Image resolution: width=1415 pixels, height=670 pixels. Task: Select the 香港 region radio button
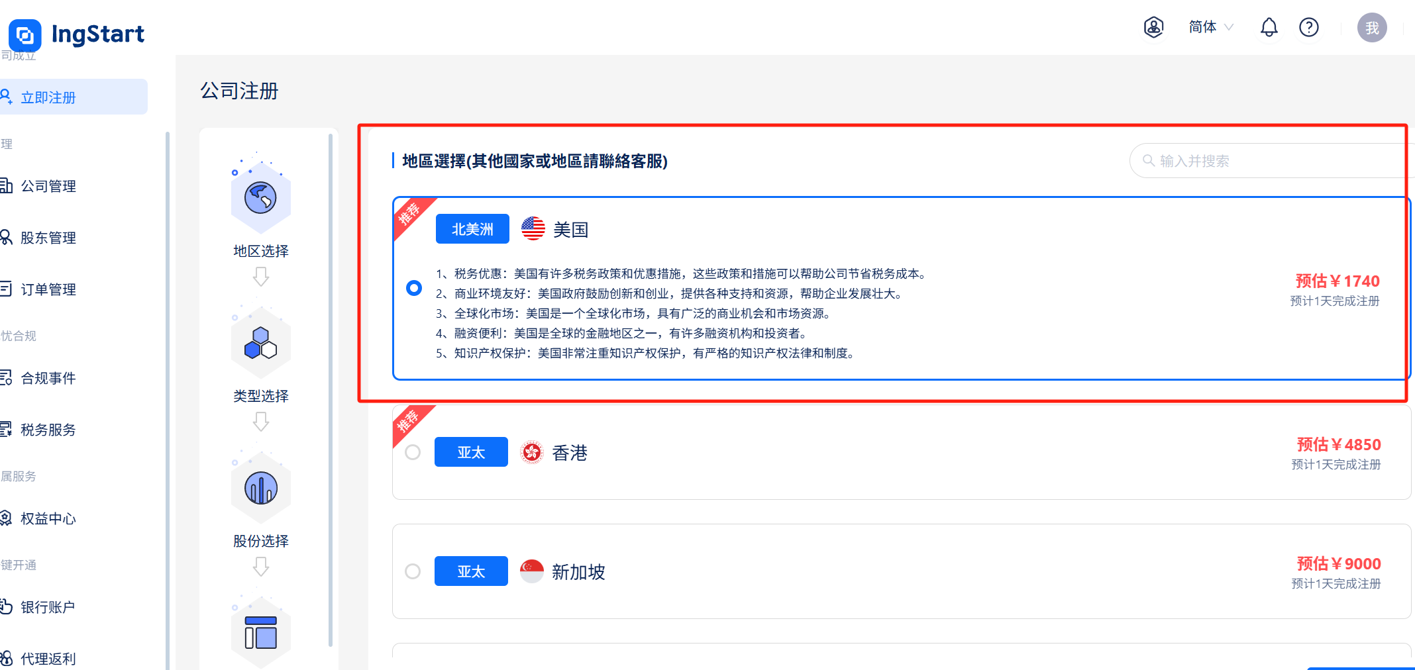point(413,452)
